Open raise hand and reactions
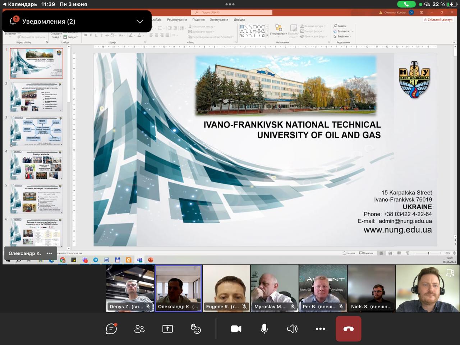Screen dimensions: 460x345 coord(195,328)
